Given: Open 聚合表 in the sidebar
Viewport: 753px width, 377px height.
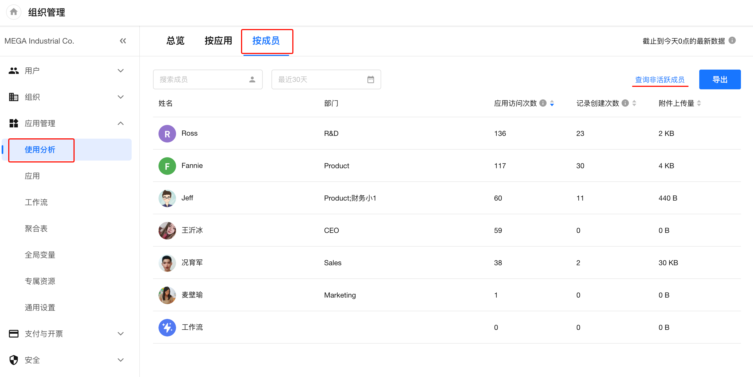Looking at the screenshot, I should (x=36, y=229).
